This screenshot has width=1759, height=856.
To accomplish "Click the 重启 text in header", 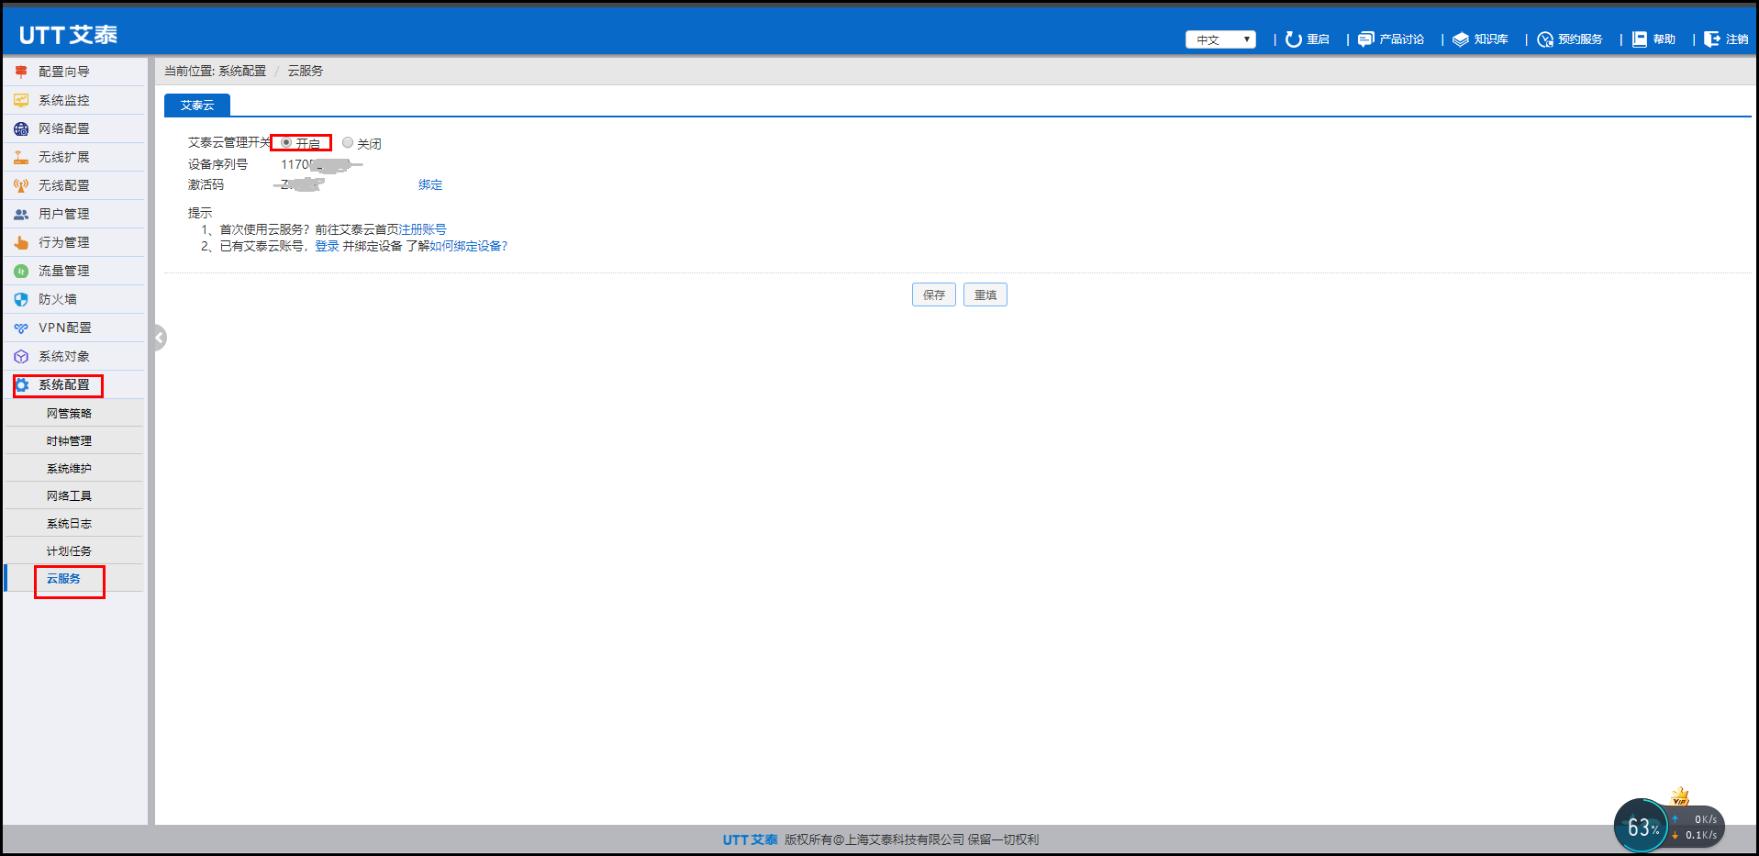I will [x=1319, y=39].
